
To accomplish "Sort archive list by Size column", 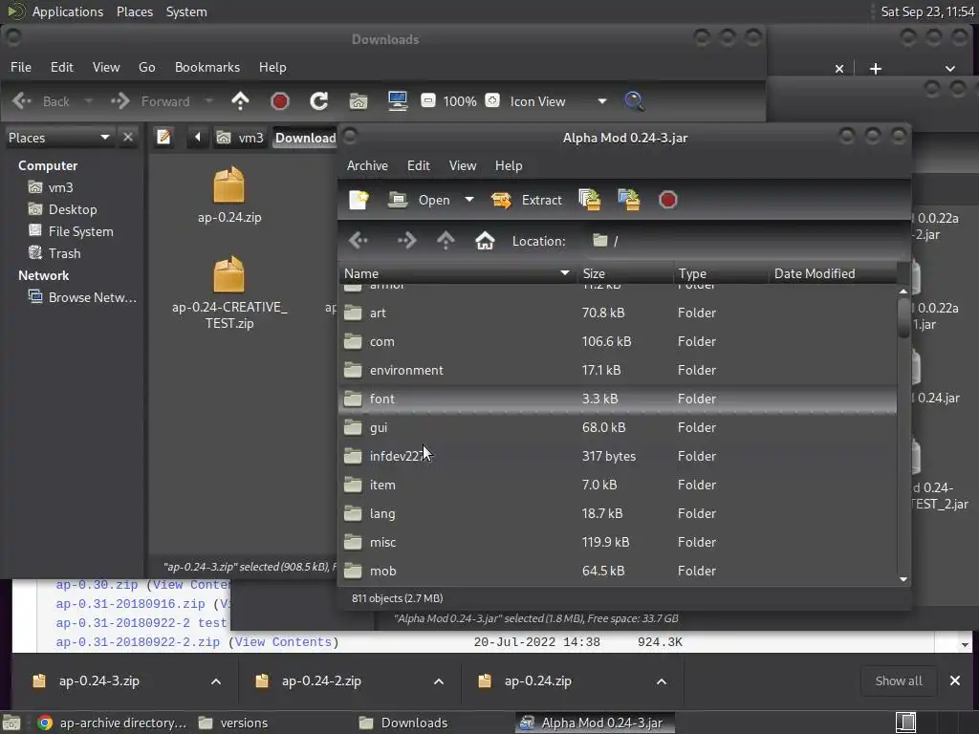I will click(x=624, y=273).
